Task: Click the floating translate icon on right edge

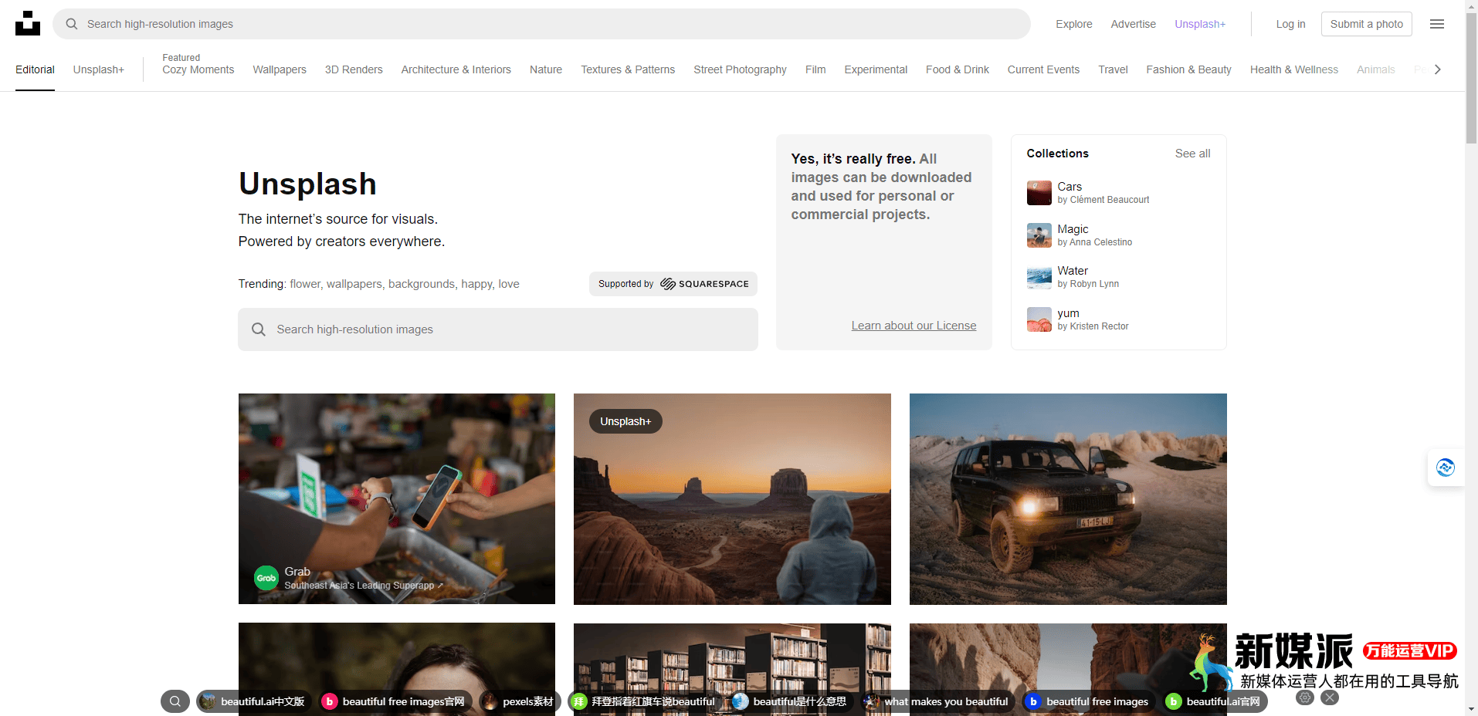Action: coord(1445,468)
